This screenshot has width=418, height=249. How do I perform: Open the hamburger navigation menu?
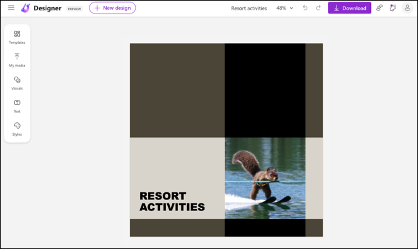tap(11, 8)
